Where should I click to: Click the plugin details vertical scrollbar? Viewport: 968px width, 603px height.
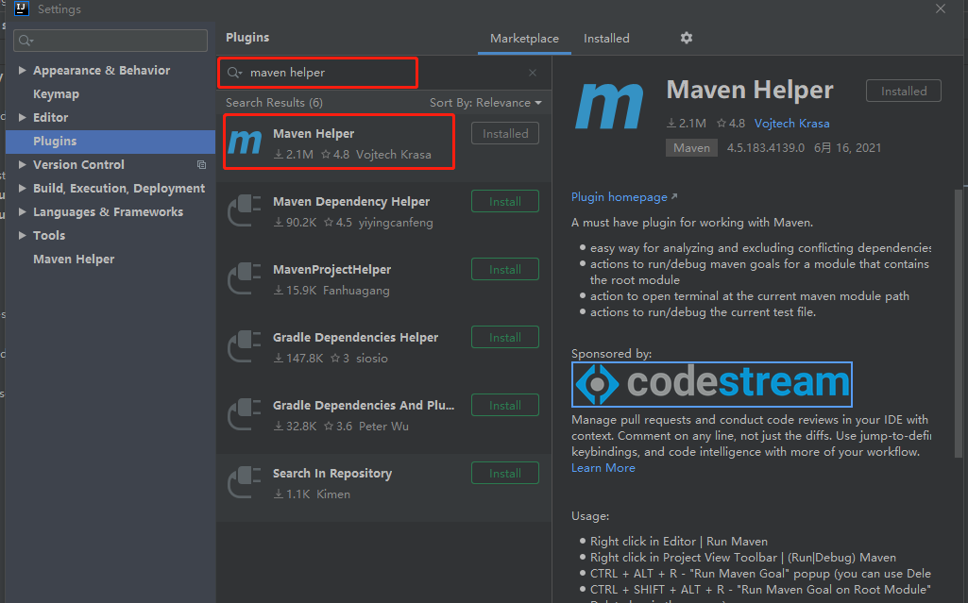click(x=959, y=321)
